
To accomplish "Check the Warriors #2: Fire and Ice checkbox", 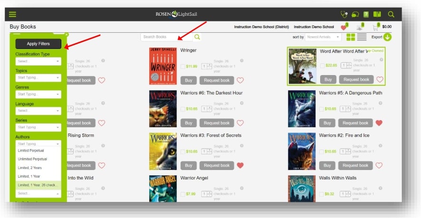I will pyautogui.click(x=322, y=152).
